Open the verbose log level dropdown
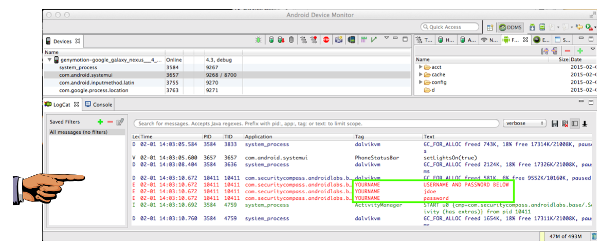This screenshot has height=247, width=601. [524, 123]
